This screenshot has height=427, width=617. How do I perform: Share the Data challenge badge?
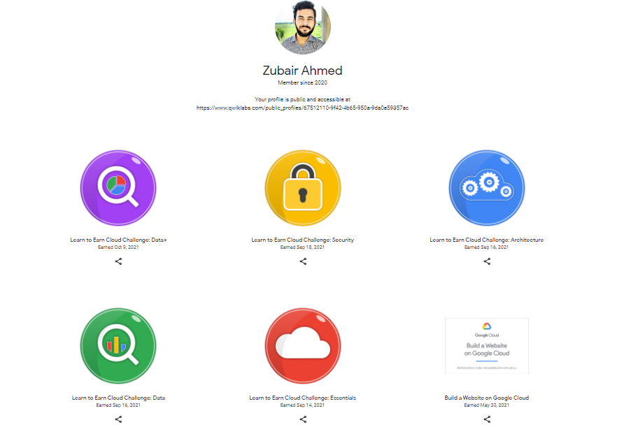(x=118, y=419)
